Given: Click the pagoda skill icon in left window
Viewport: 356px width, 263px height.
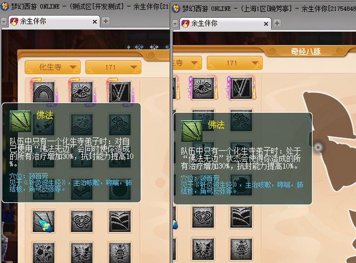Looking at the screenshot, I should [120, 252].
